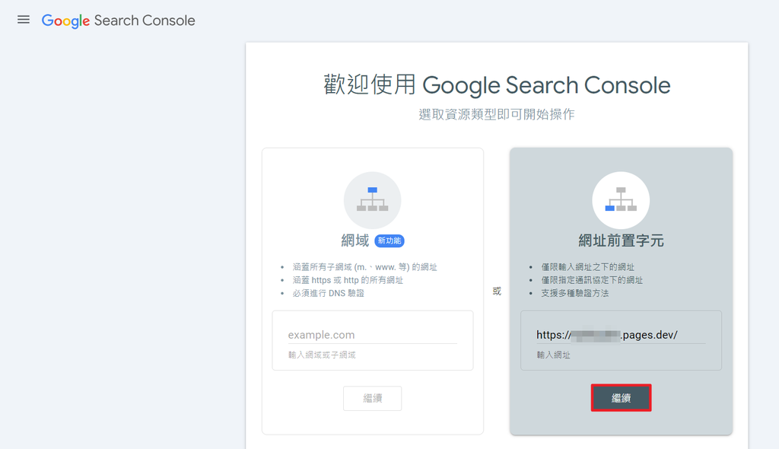This screenshot has width=779, height=449.
Task: Click the 或 divider between property types
Action: [x=498, y=289]
